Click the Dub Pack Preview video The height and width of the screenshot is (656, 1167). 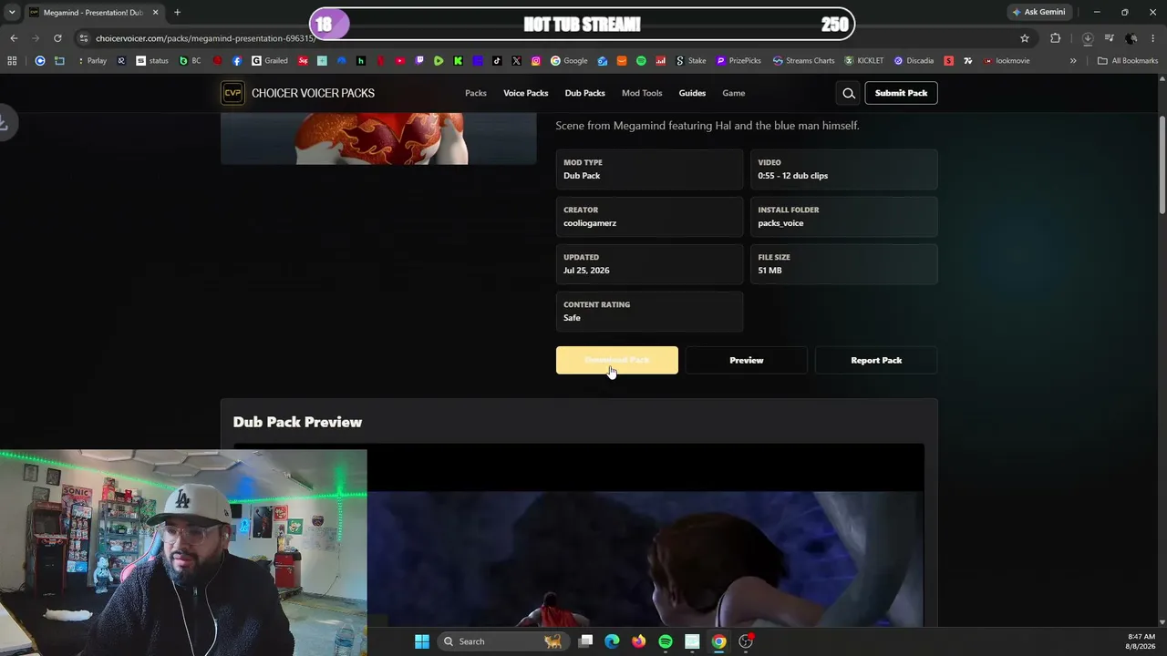click(x=579, y=536)
